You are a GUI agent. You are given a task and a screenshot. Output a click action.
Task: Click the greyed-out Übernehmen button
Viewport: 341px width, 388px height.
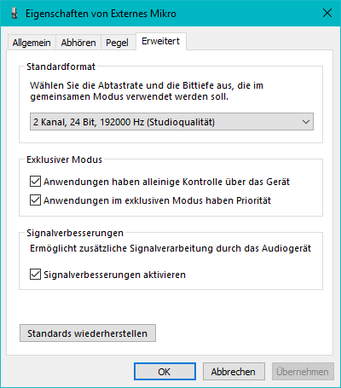(x=303, y=372)
